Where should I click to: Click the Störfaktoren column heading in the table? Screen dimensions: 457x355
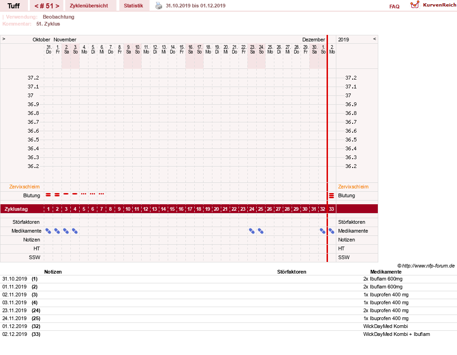292,272
